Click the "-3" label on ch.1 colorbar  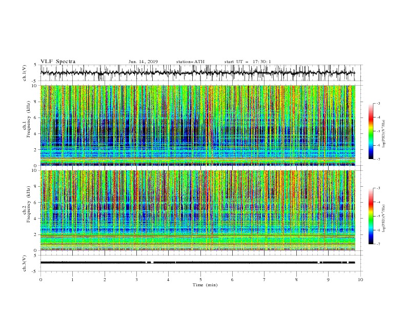(378, 103)
